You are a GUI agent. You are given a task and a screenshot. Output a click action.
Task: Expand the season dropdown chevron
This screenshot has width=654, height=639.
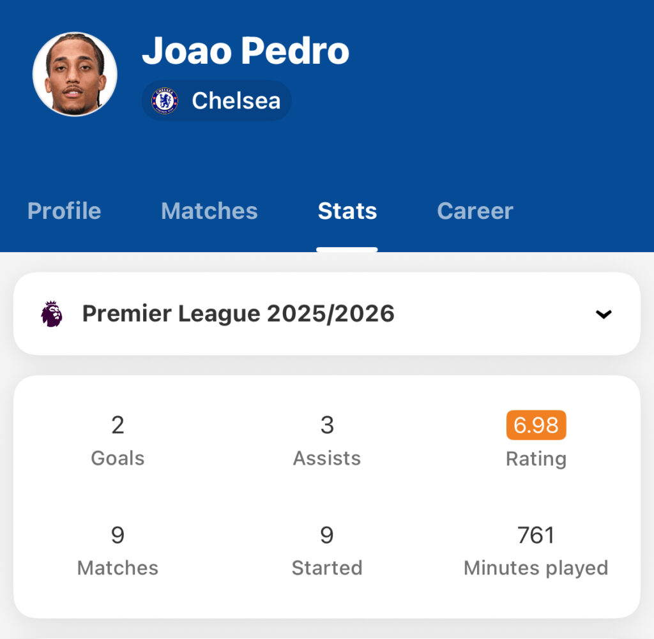tap(604, 314)
